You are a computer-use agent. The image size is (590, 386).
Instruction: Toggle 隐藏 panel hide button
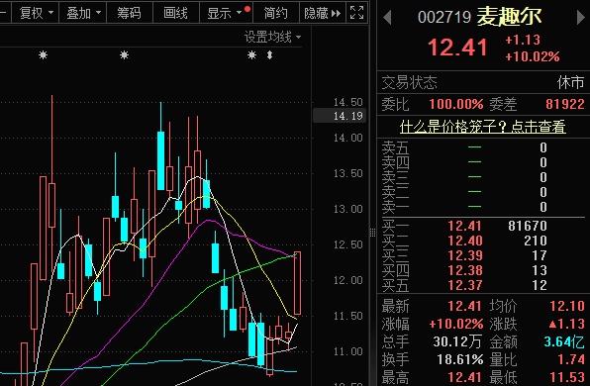click(x=322, y=13)
